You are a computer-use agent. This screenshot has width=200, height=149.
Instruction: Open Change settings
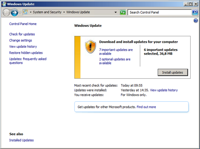pyautogui.click(x=20, y=40)
